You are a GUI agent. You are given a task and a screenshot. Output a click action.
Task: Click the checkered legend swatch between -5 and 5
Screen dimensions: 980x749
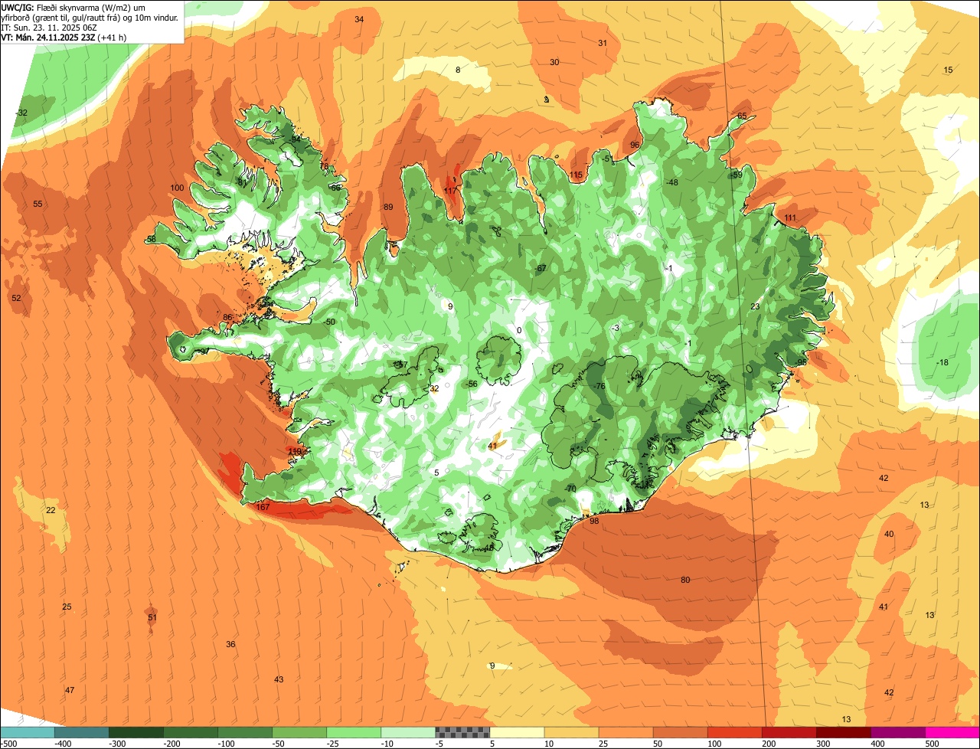click(462, 732)
